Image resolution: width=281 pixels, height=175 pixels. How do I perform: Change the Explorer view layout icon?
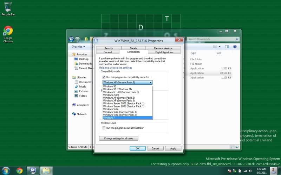215,47
